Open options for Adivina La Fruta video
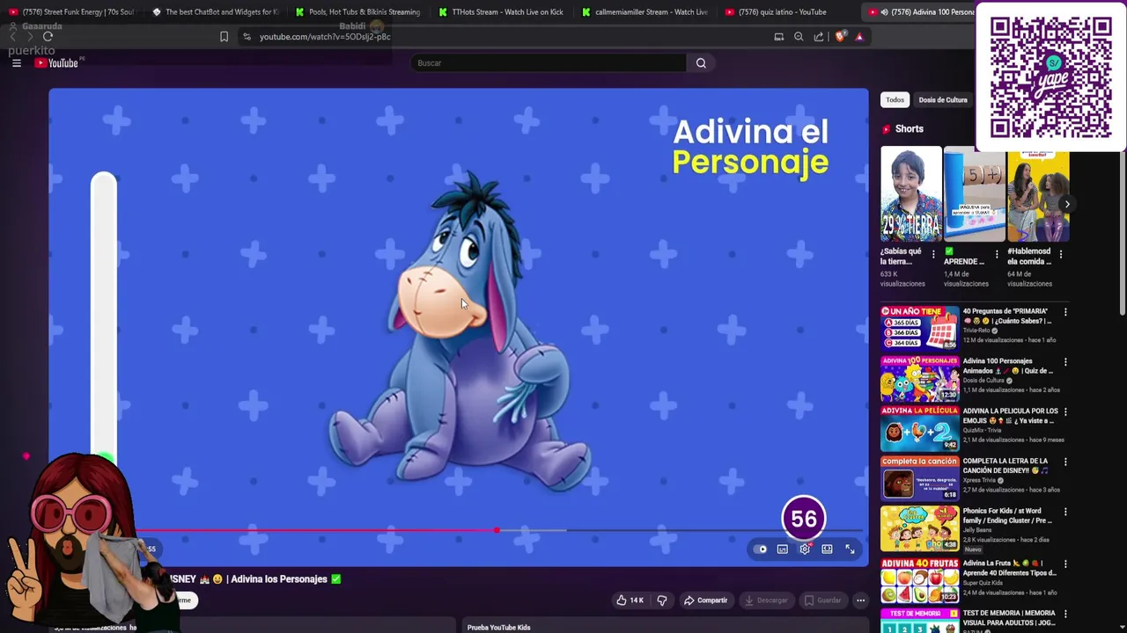Image resolution: width=1127 pixels, height=633 pixels. point(1065,563)
